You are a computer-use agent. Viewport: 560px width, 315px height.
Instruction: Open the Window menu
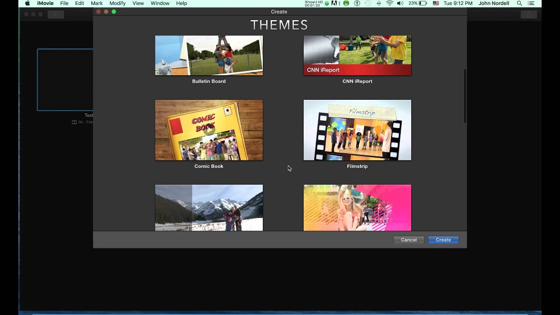tap(160, 3)
